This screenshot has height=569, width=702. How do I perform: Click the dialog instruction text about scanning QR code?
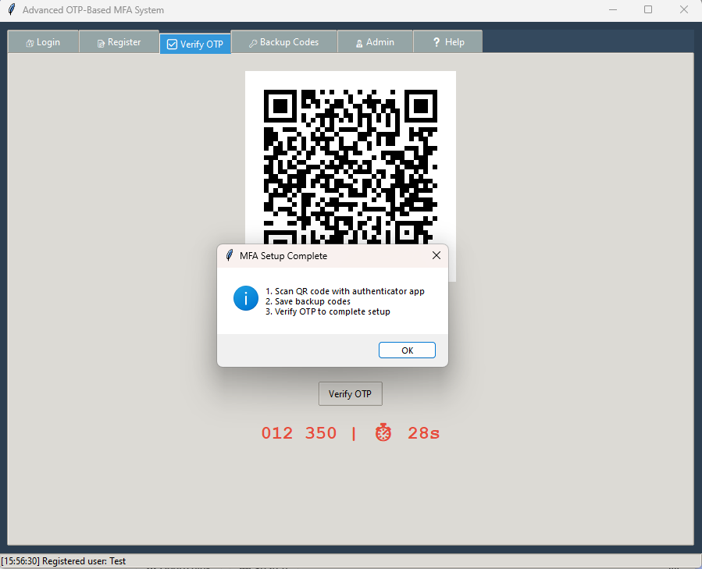pyautogui.click(x=344, y=291)
